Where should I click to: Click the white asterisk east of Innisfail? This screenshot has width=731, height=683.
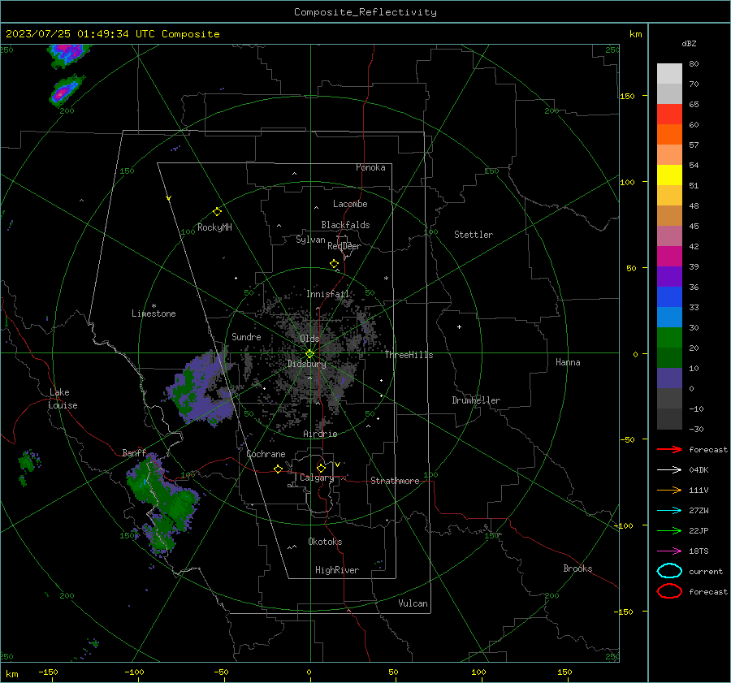click(386, 279)
